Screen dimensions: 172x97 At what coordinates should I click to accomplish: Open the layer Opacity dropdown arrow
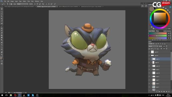click(x=167, y=46)
